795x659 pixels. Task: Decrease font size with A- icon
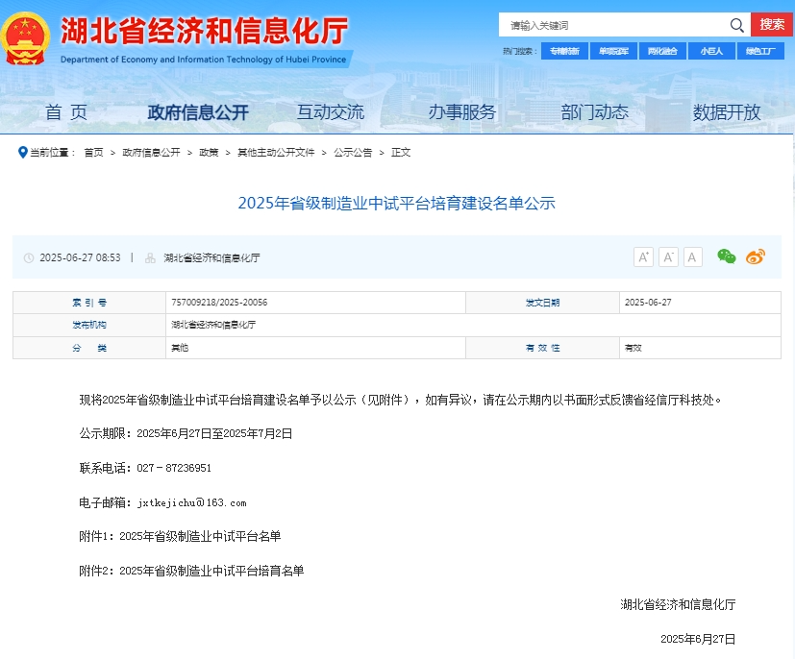668,257
